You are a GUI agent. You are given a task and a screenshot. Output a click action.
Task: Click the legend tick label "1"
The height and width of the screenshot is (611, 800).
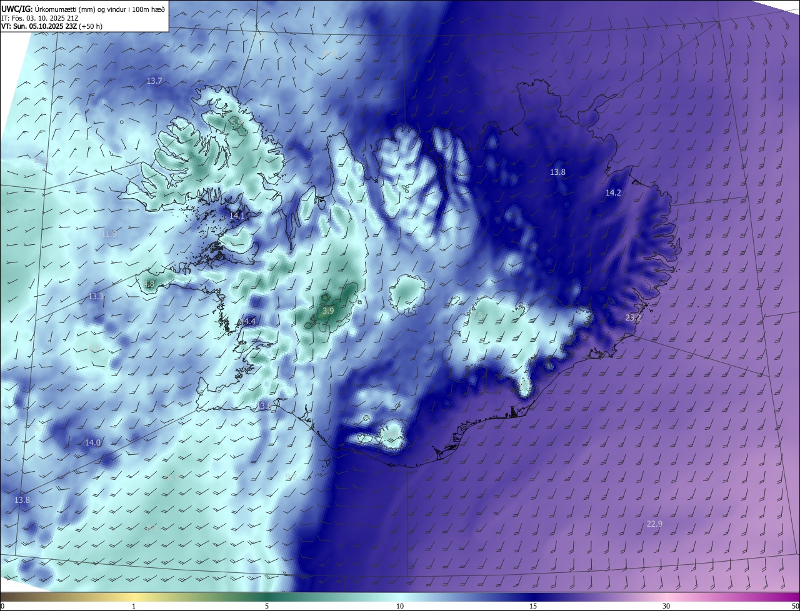(134, 606)
